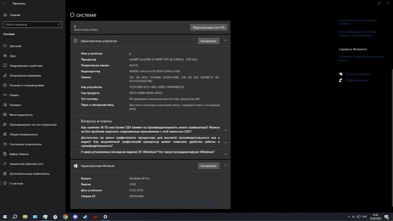The width and height of the screenshot is (393, 221).
Task: Open the Многозадачность icon
Action: tap(5, 115)
